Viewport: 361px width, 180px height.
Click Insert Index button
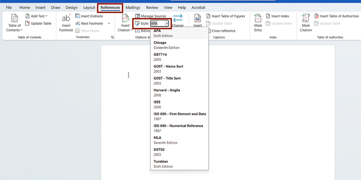[x=277, y=16]
